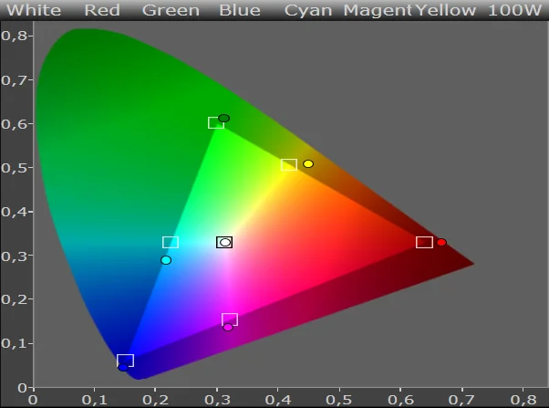This screenshot has width=549, height=408.
Task: Select the green target square marker
Action: coord(215,122)
